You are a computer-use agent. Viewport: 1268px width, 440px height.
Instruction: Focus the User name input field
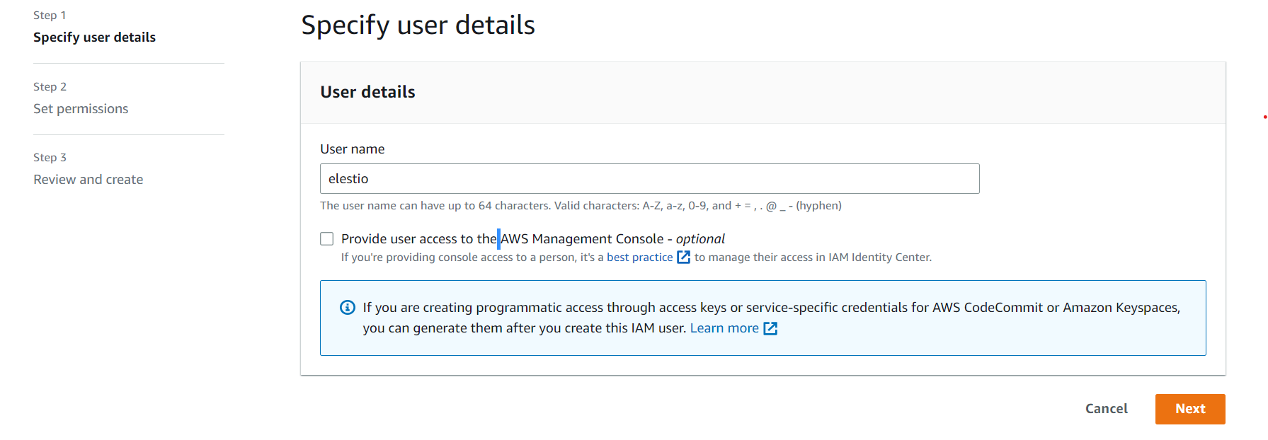click(x=649, y=179)
